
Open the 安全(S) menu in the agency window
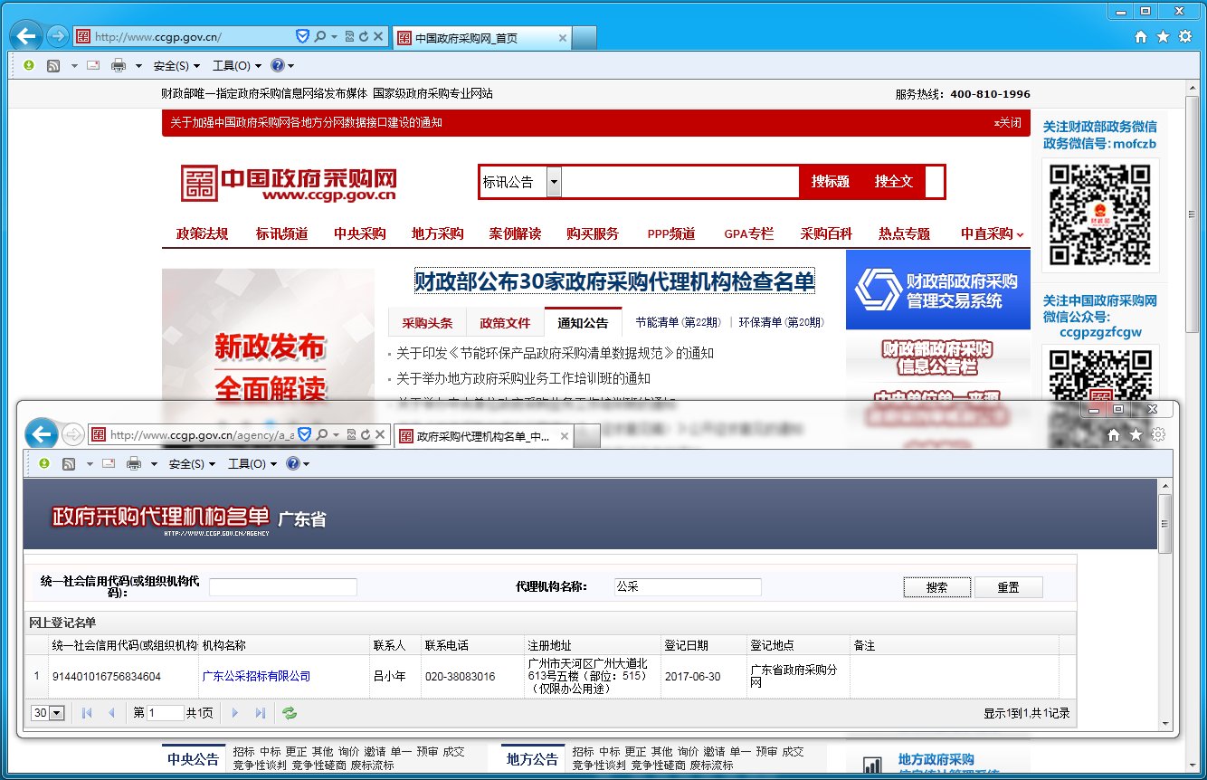pos(191,463)
